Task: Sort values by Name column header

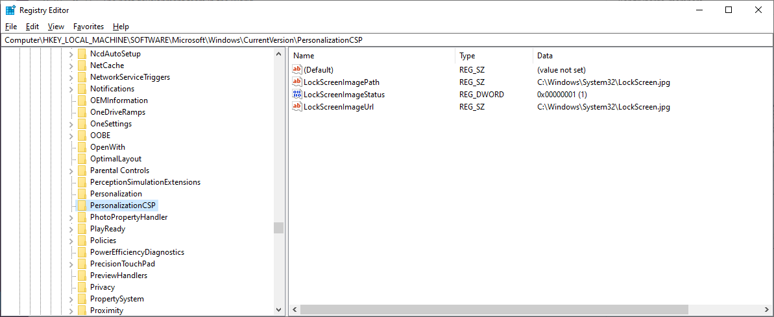Action: (372, 56)
